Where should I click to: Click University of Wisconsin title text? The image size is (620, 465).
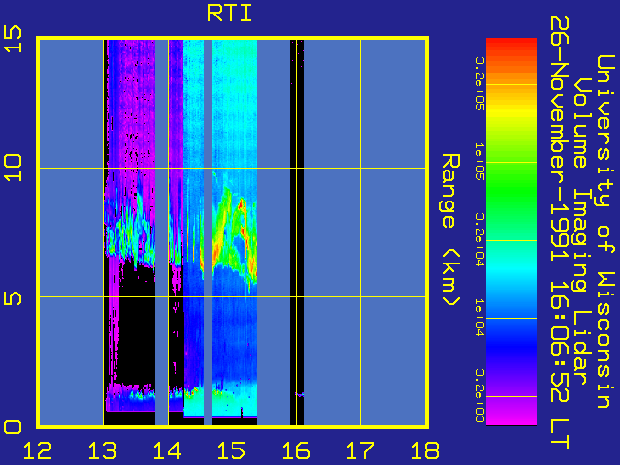605,232
